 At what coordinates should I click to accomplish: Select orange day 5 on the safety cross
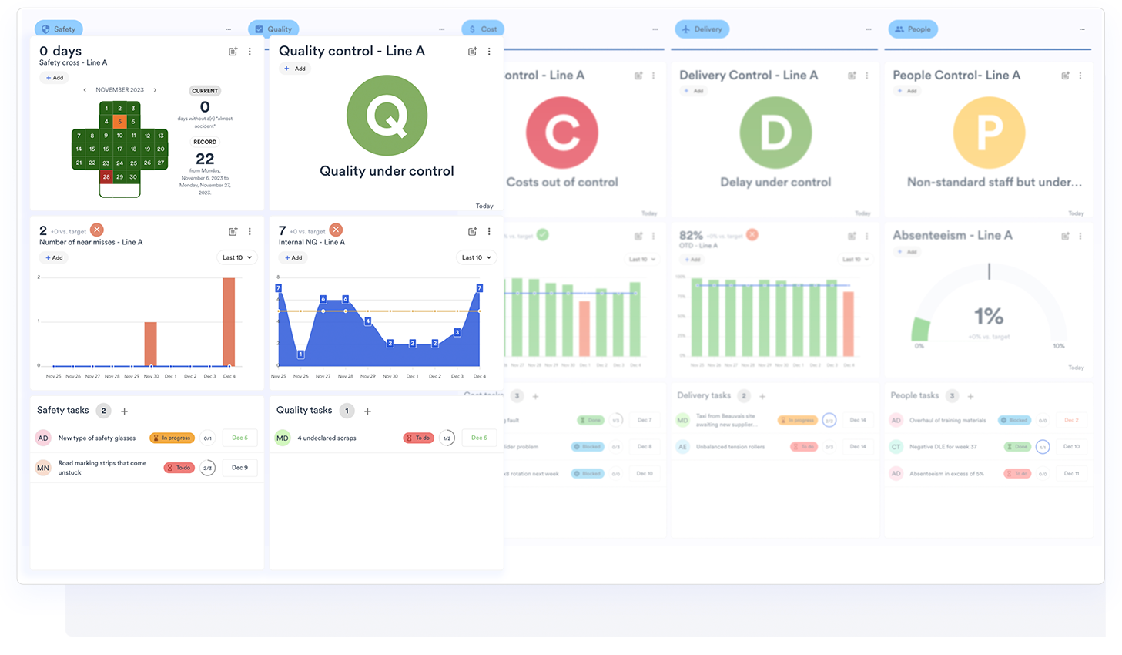point(119,122)
